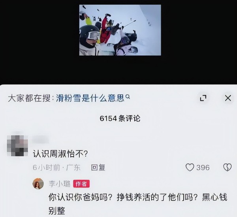
Task: Reply to the comment via 回复
Action: click(98, 167)
